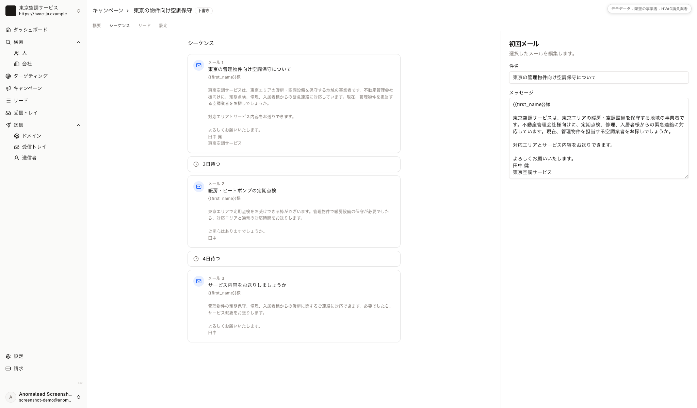Select the 4日待つ wait step
Screen dimensions: 697x408
pos(294,259)
